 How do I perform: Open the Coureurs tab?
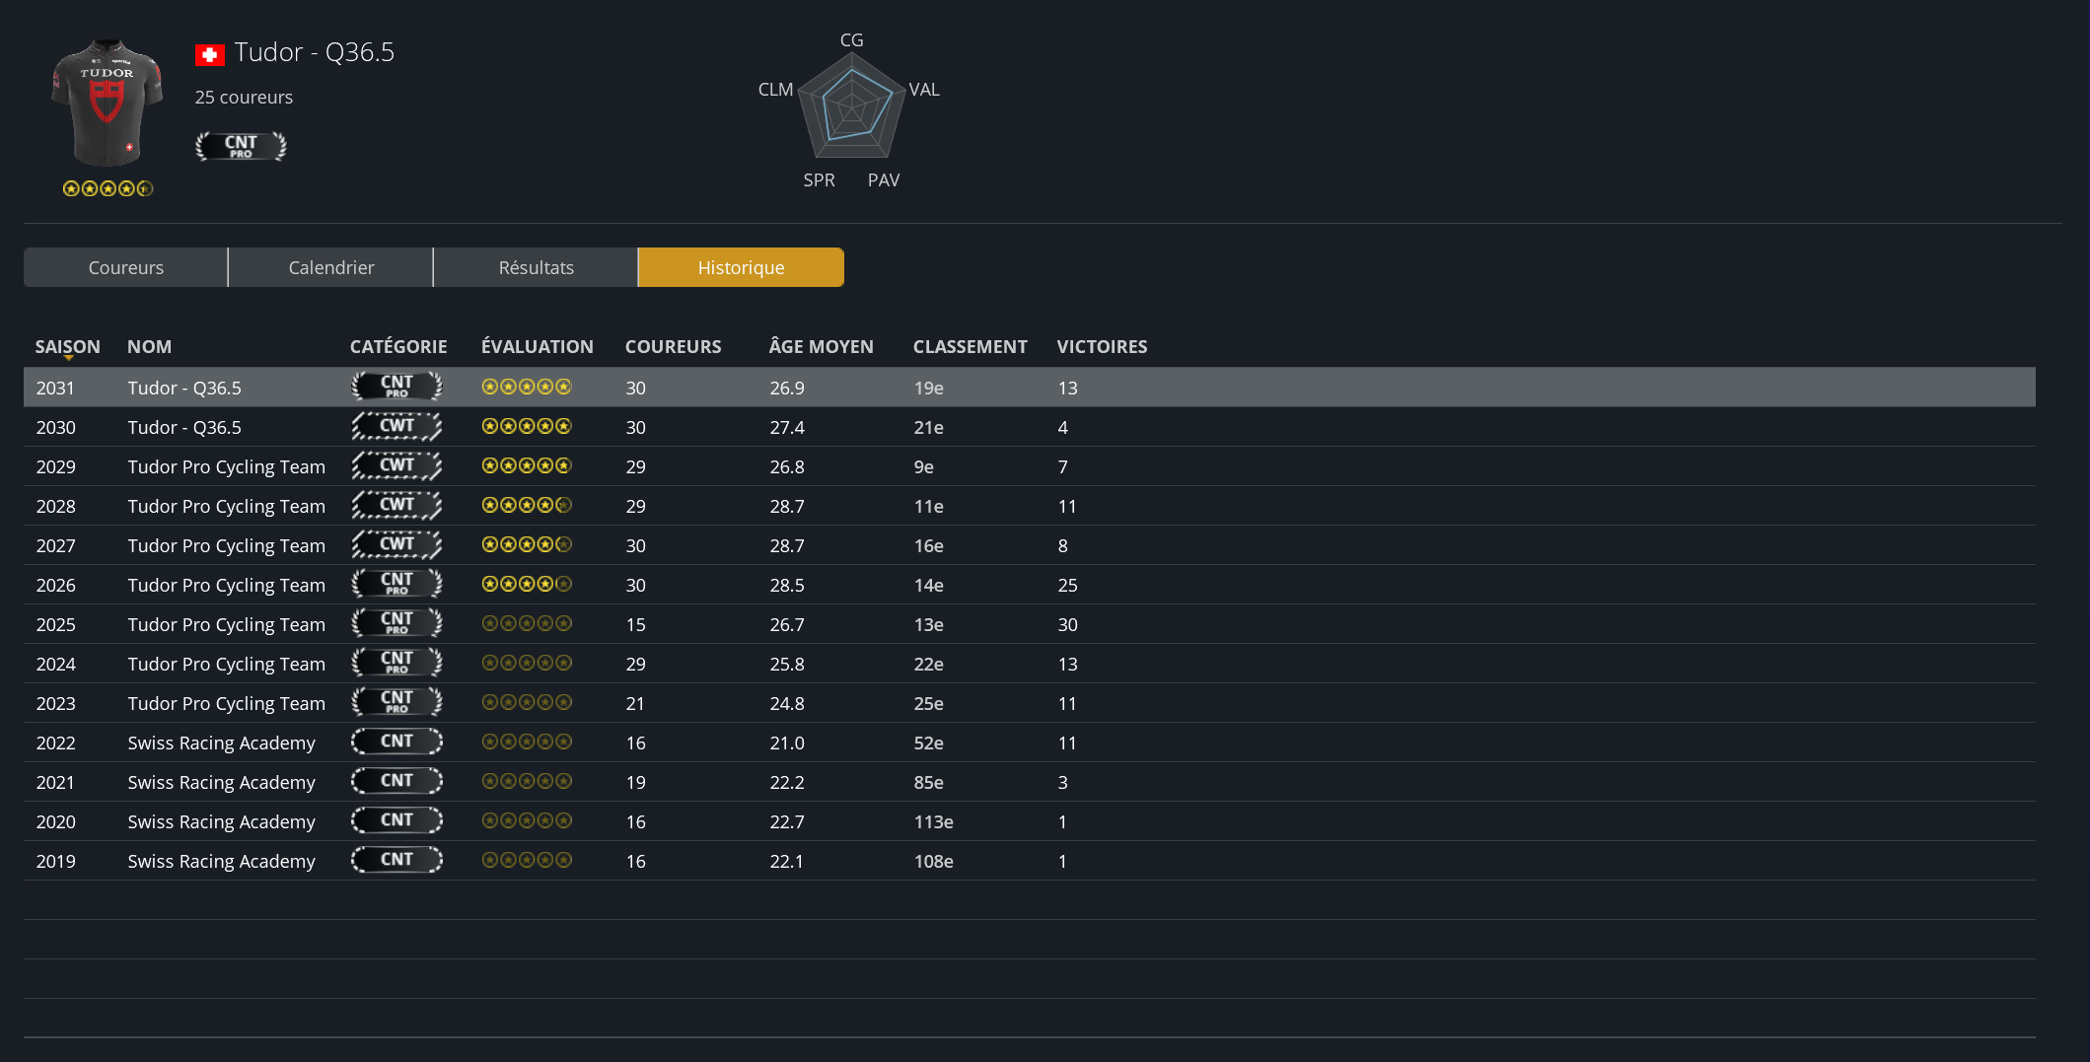click(125, 267)
